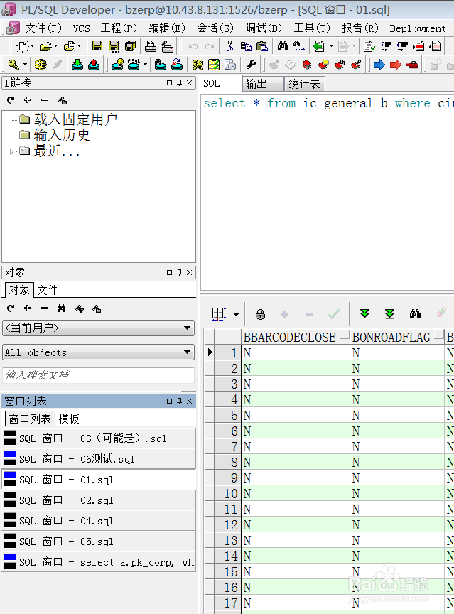
Task: Click the BBARCODECLOSE column header
Action: (296, 337)
